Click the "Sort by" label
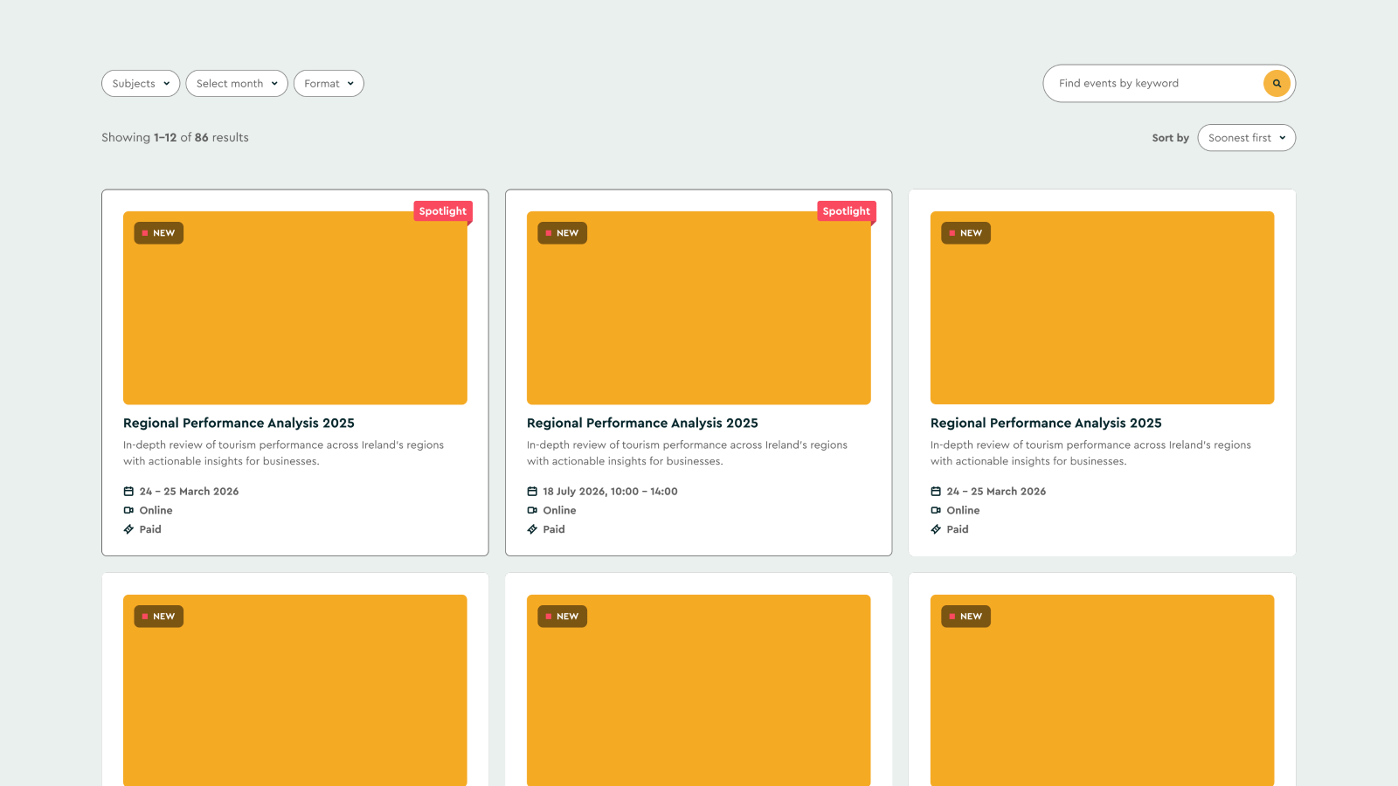 coord(1170,138)
